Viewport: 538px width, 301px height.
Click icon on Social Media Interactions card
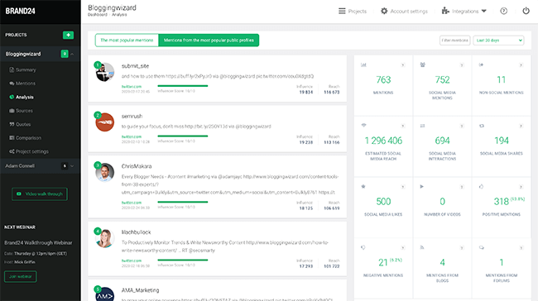(423, 126)
